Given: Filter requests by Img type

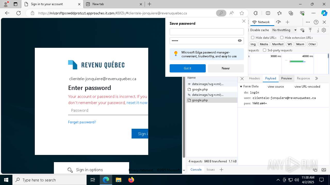Looking at the screenshot, I should (253, 44).
